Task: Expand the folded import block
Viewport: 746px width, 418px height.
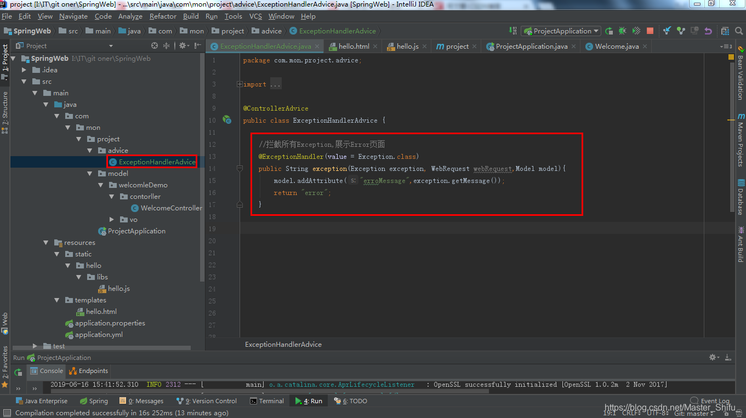Action: 240,84
